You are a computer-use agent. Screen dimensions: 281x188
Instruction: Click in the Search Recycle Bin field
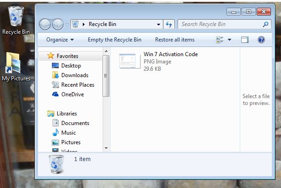coord(220,24)
